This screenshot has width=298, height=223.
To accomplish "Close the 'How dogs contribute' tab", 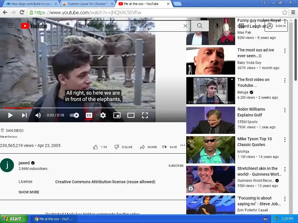I will click(x=56, y=4).
